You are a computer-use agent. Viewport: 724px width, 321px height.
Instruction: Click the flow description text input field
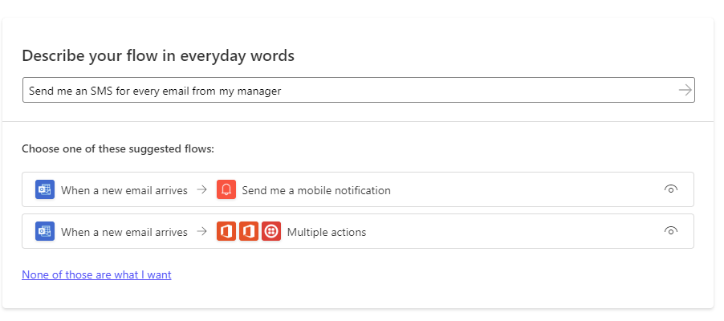(x=345, y=91)
